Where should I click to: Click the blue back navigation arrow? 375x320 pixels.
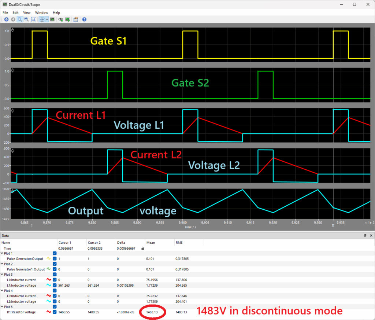tap(6, 19)
